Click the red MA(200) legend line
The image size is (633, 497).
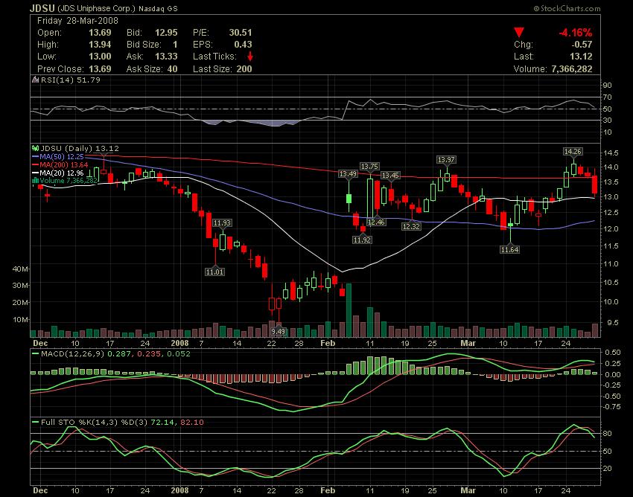coord(36,164)
